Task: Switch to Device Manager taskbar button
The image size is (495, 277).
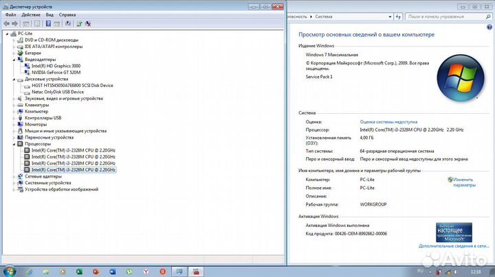Action: click(196, 272)
